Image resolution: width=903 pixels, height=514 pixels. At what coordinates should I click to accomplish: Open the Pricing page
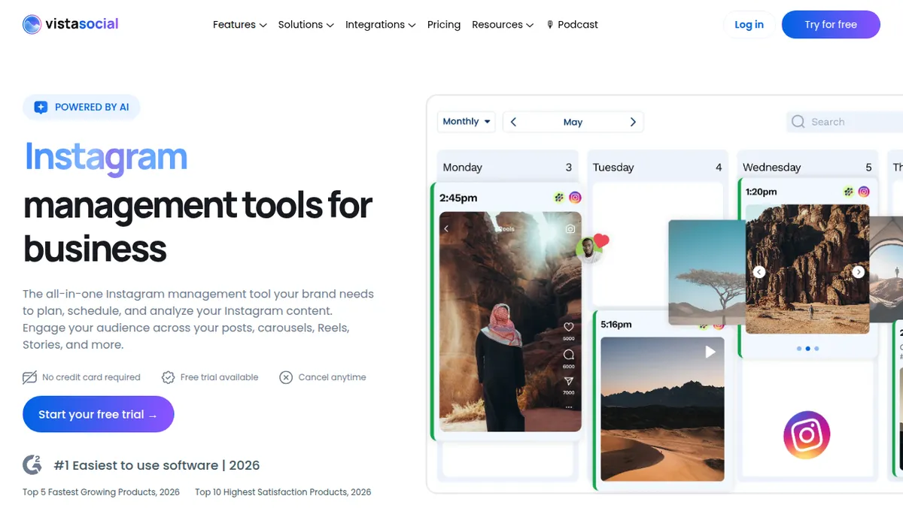(444, 25)
